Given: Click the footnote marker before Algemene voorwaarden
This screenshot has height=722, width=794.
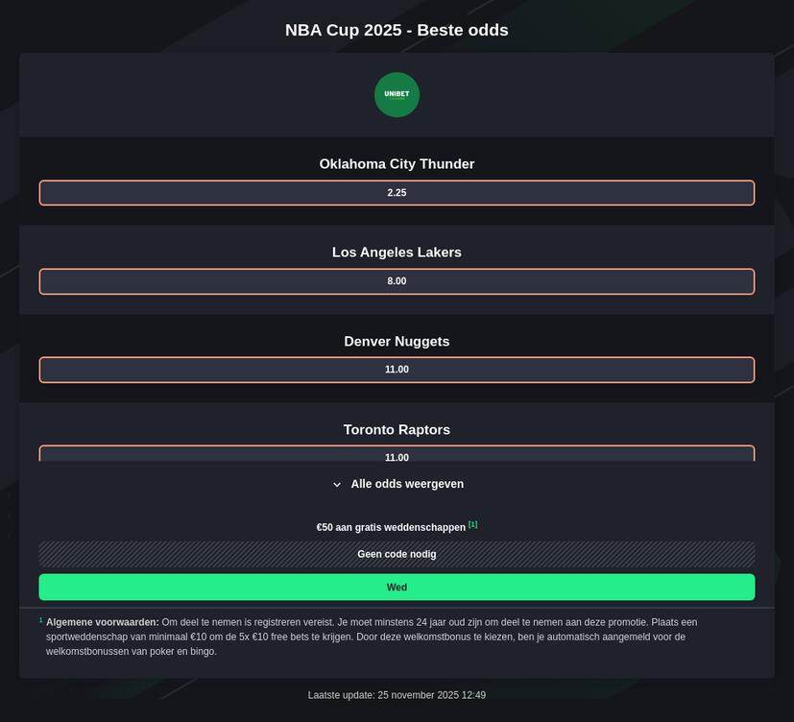Looking at the screenshot, I should 40,618.
